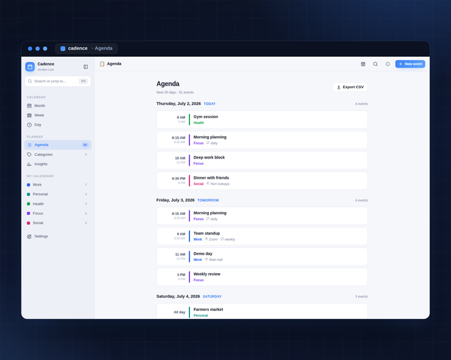Toggle the Work calendar blue swatch

[29, 185]
